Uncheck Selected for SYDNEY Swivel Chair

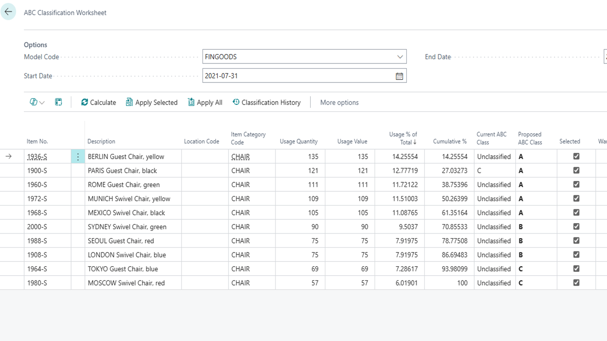(576, 226)
